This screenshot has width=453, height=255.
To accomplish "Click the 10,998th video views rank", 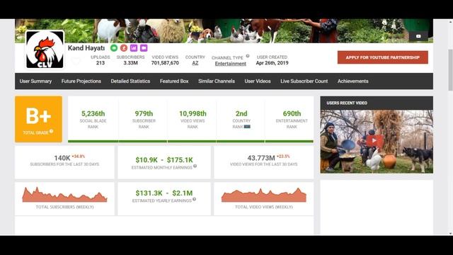I will pyautogui.click(x=193, y=113).
